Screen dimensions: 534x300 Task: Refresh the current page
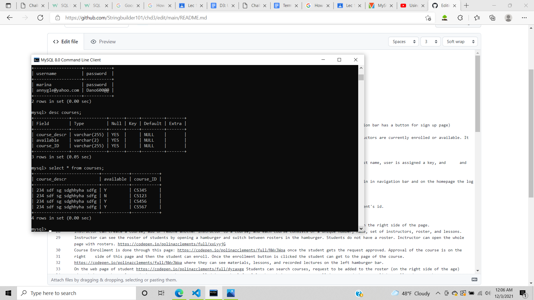point(40,17)
